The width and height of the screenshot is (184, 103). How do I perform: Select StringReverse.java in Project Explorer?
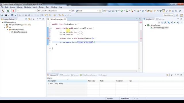(20, 32)
